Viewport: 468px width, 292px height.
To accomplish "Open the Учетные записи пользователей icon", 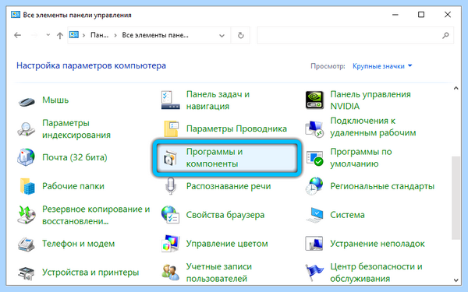I will click(170, 272).
